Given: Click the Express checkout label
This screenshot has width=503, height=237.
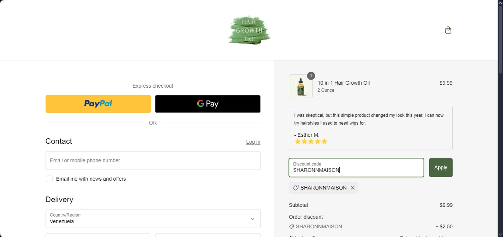Looking at the screenshot, I should point(153,86).
